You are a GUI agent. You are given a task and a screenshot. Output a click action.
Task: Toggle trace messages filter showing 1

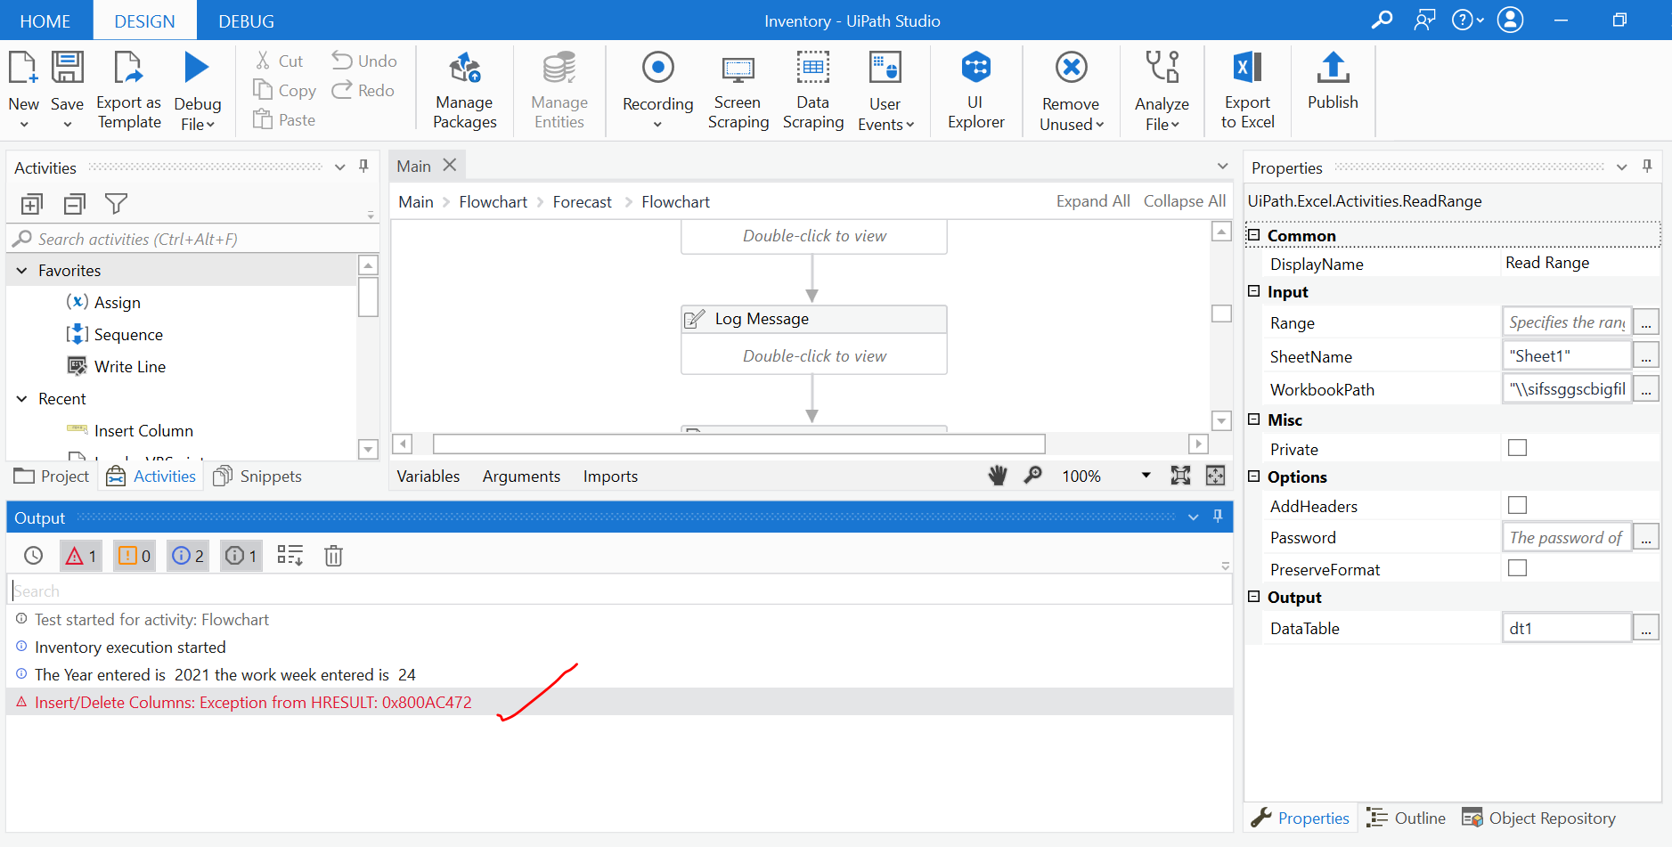[241, 556]
